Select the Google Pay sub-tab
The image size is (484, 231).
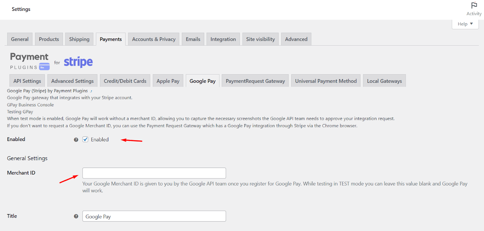(x=203, y=81)
